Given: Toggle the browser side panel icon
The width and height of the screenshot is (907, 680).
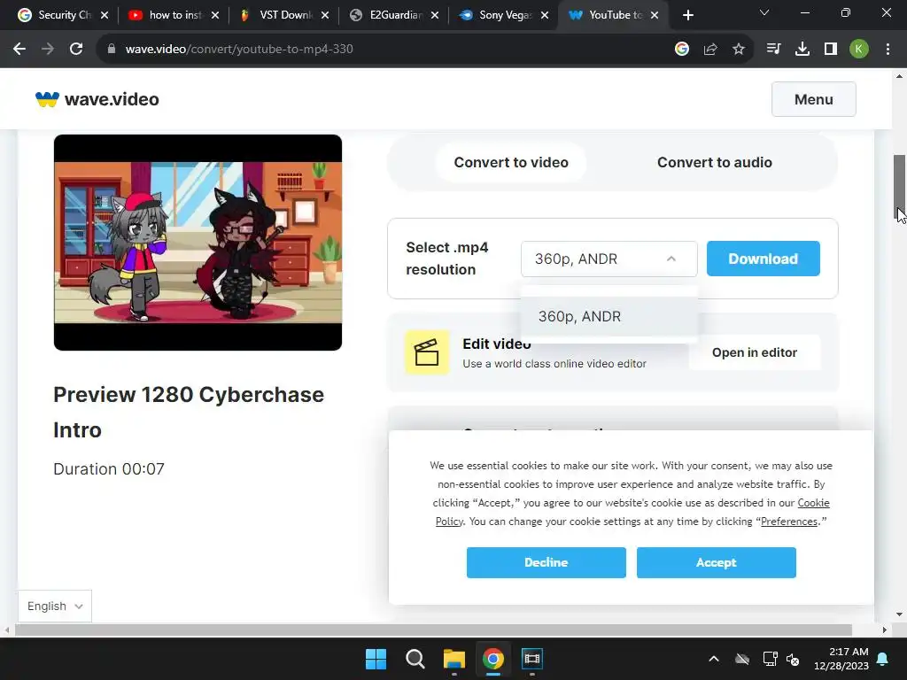Looking at the screenshot, I should point(831,50).
